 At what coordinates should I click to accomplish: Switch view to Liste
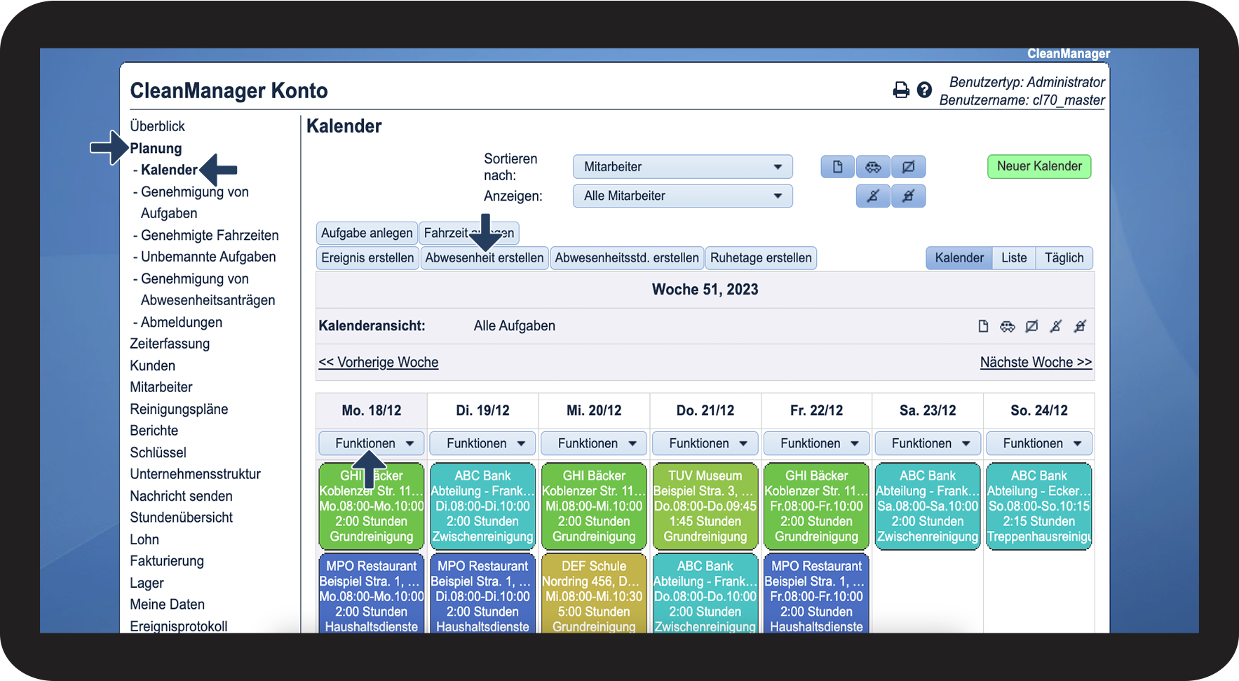[x=1014, y=258]
